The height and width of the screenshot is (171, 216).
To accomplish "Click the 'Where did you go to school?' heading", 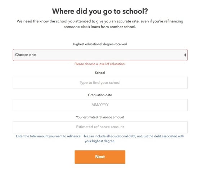I will pos(100,11).
